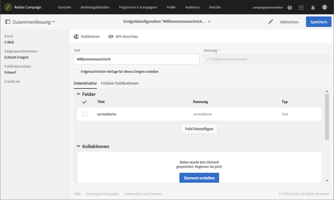Click the pencil edit properties icon
334x200 pixels.
coord(270,22)
